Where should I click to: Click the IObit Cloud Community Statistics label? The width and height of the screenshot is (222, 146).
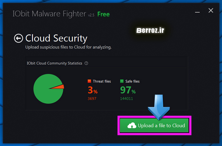[55, 63]
